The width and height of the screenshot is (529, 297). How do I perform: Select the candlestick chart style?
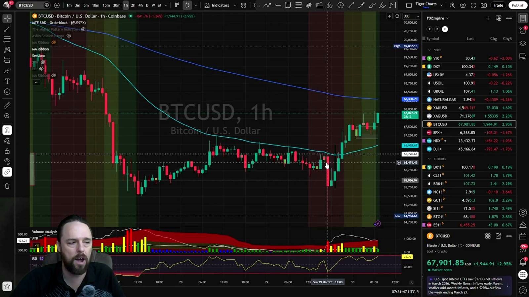coord(187,5)
